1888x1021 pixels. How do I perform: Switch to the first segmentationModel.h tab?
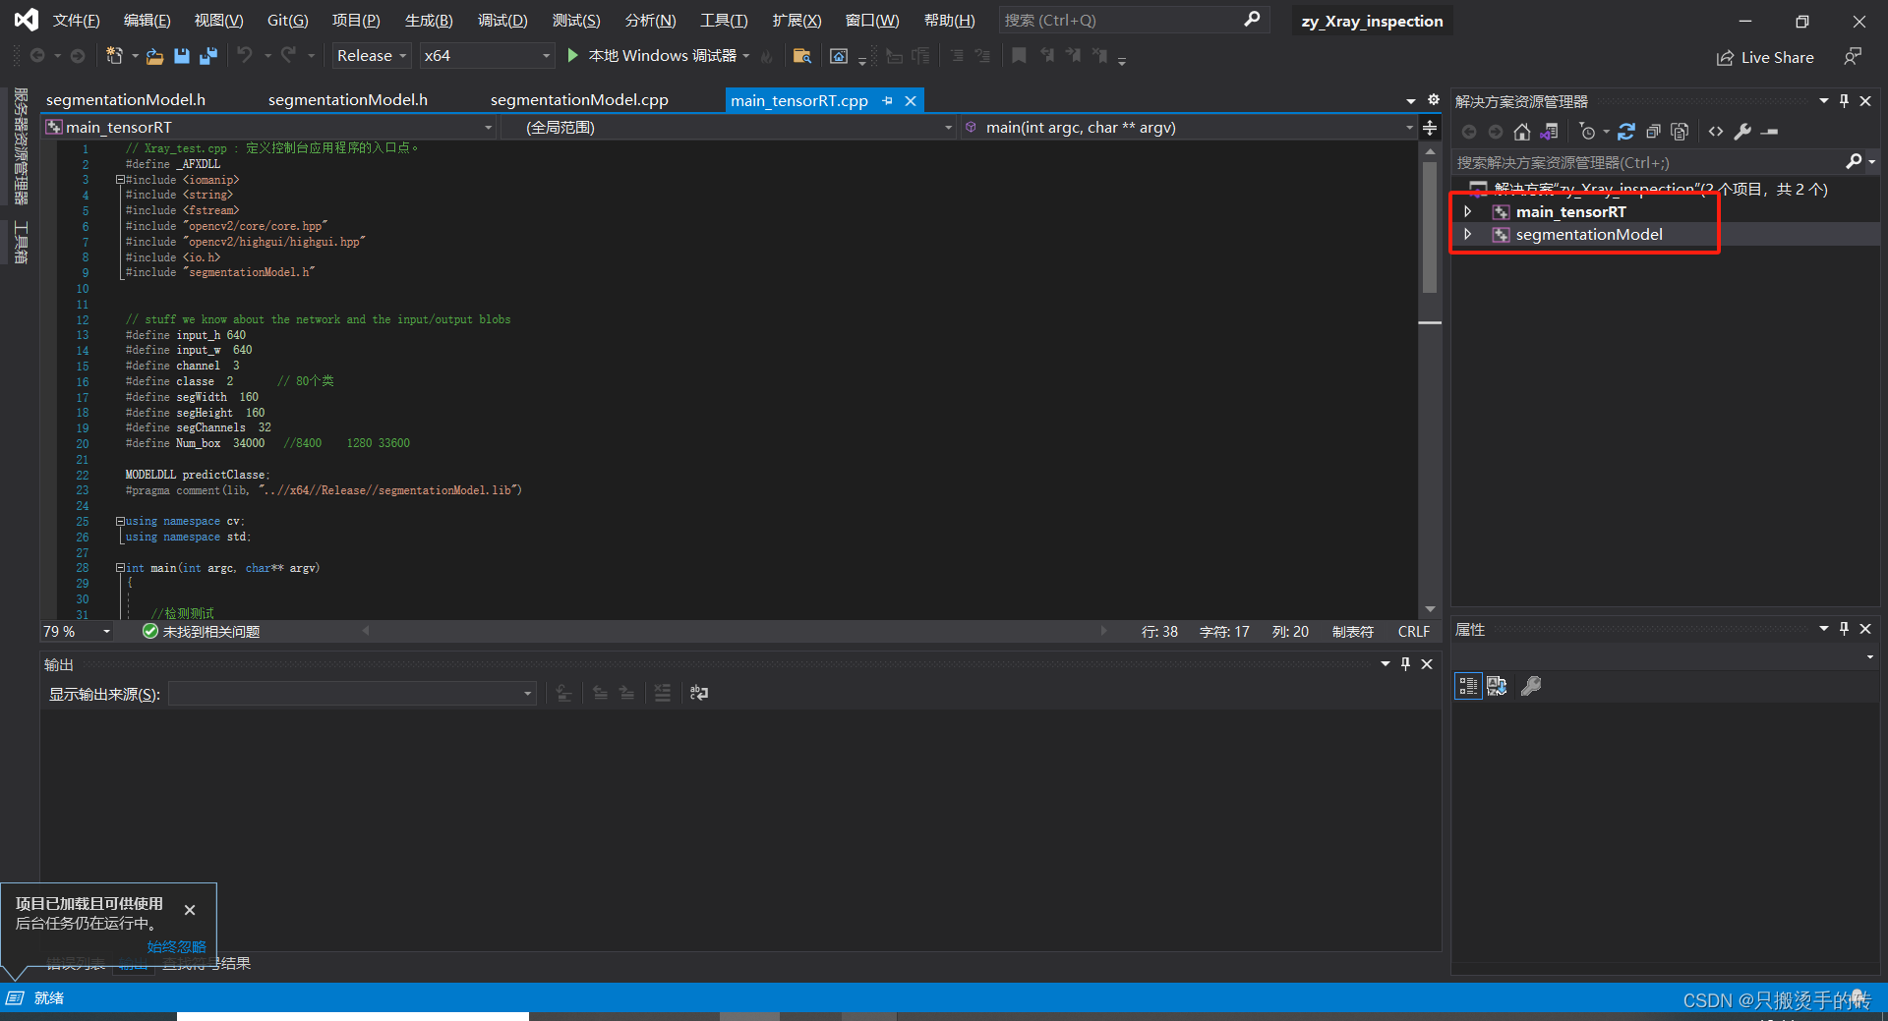(126, 100)
